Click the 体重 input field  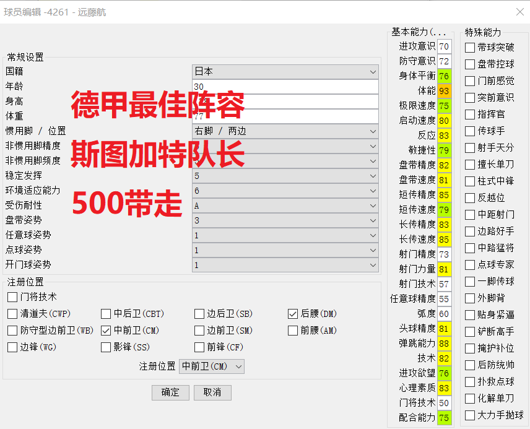coord(285,116)
